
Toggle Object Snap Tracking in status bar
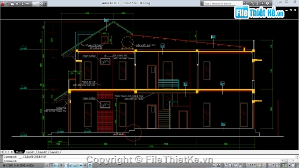pos(71,165)
